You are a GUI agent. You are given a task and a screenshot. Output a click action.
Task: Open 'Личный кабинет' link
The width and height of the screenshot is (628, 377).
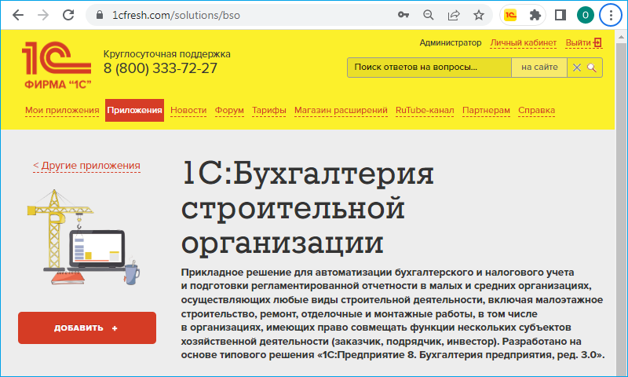[x=524, y=43]
